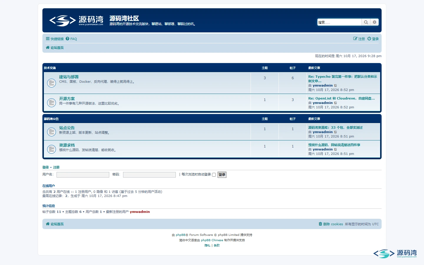Image resolution: width=424 pixels, height=265 pixels.
Task: Open the 建站与部署 forum link
Action: tap(69, 77)
